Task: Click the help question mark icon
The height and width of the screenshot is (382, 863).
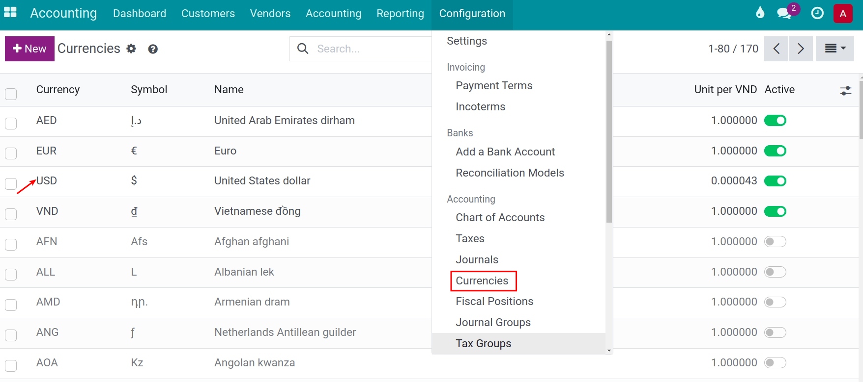Action: point(153,49)
